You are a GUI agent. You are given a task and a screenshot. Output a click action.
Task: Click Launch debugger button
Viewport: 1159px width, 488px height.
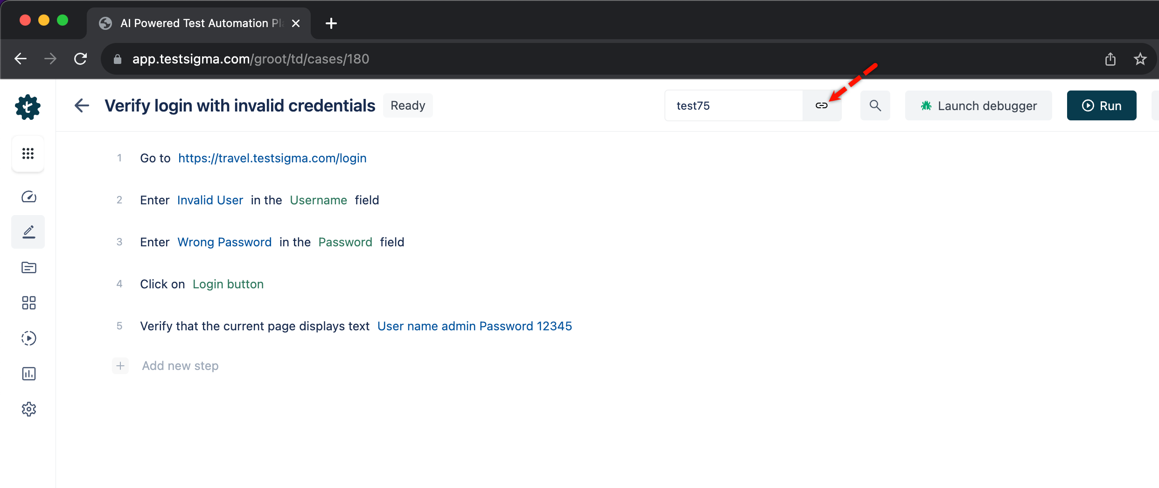click(x=978, y=105)
